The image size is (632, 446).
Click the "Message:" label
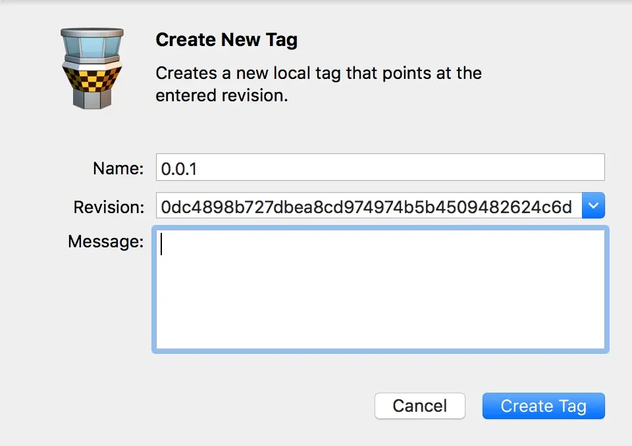coord(105,242)
